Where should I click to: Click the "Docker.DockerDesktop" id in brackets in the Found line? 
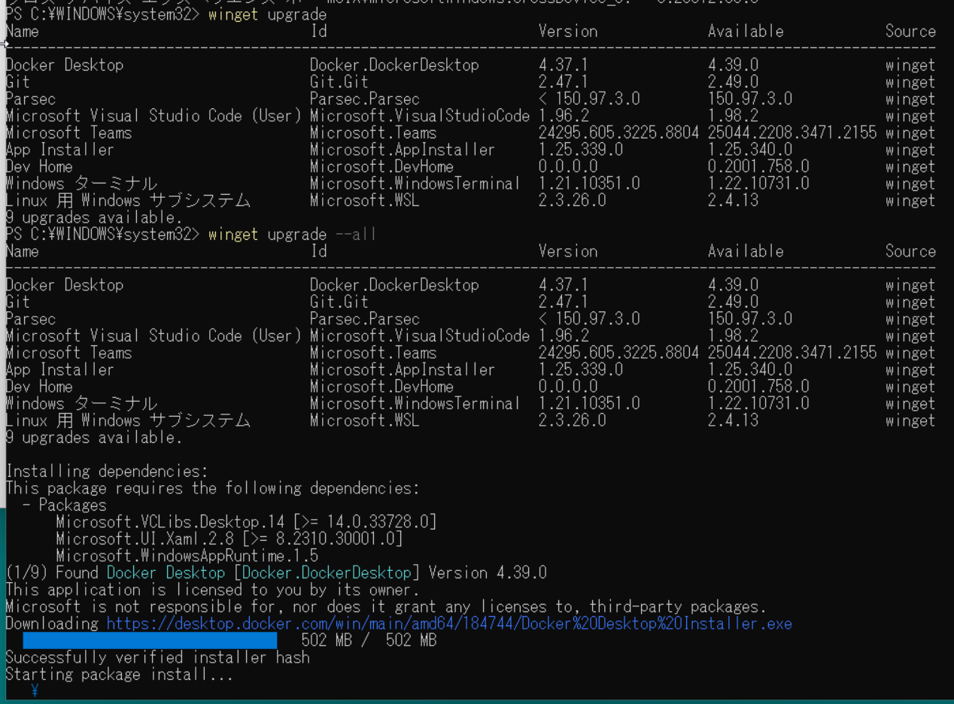tap(326, 572)
